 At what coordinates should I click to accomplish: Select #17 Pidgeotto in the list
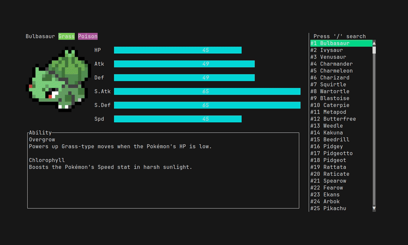pyautogui.click(x=341, y=153)
